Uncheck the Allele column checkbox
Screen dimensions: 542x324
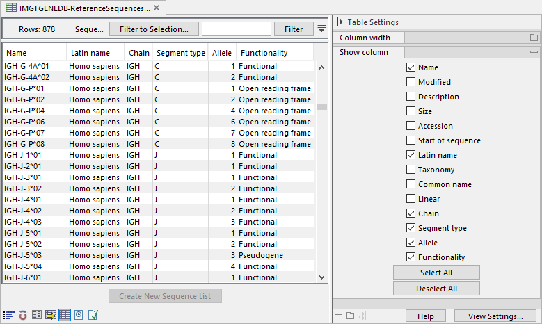pyautogui.click(x=411, y=243)
